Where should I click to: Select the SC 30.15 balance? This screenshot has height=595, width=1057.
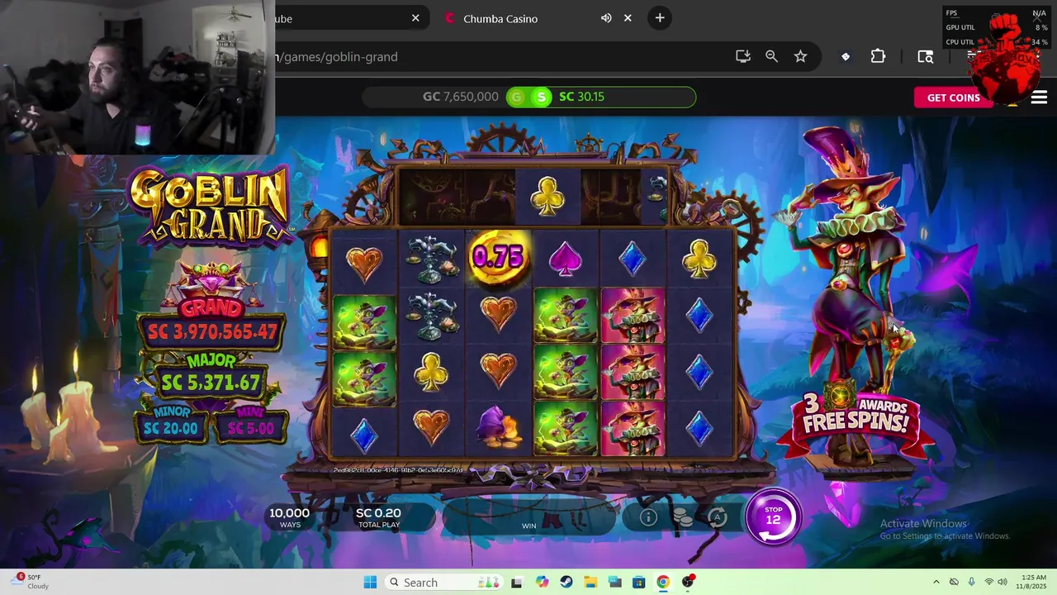pos(582,98)
